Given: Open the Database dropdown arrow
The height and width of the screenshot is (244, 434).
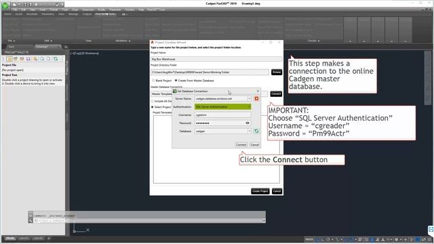Looking at the screenshot, I should click(249, 131).
